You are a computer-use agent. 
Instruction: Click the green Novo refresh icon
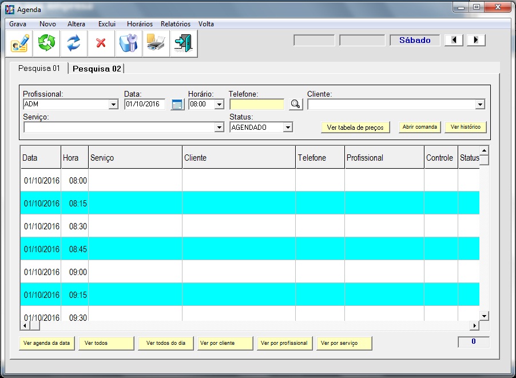pos(46,43)
